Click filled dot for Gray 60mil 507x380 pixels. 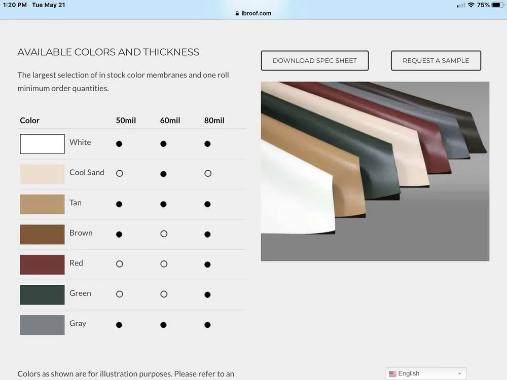163,325
